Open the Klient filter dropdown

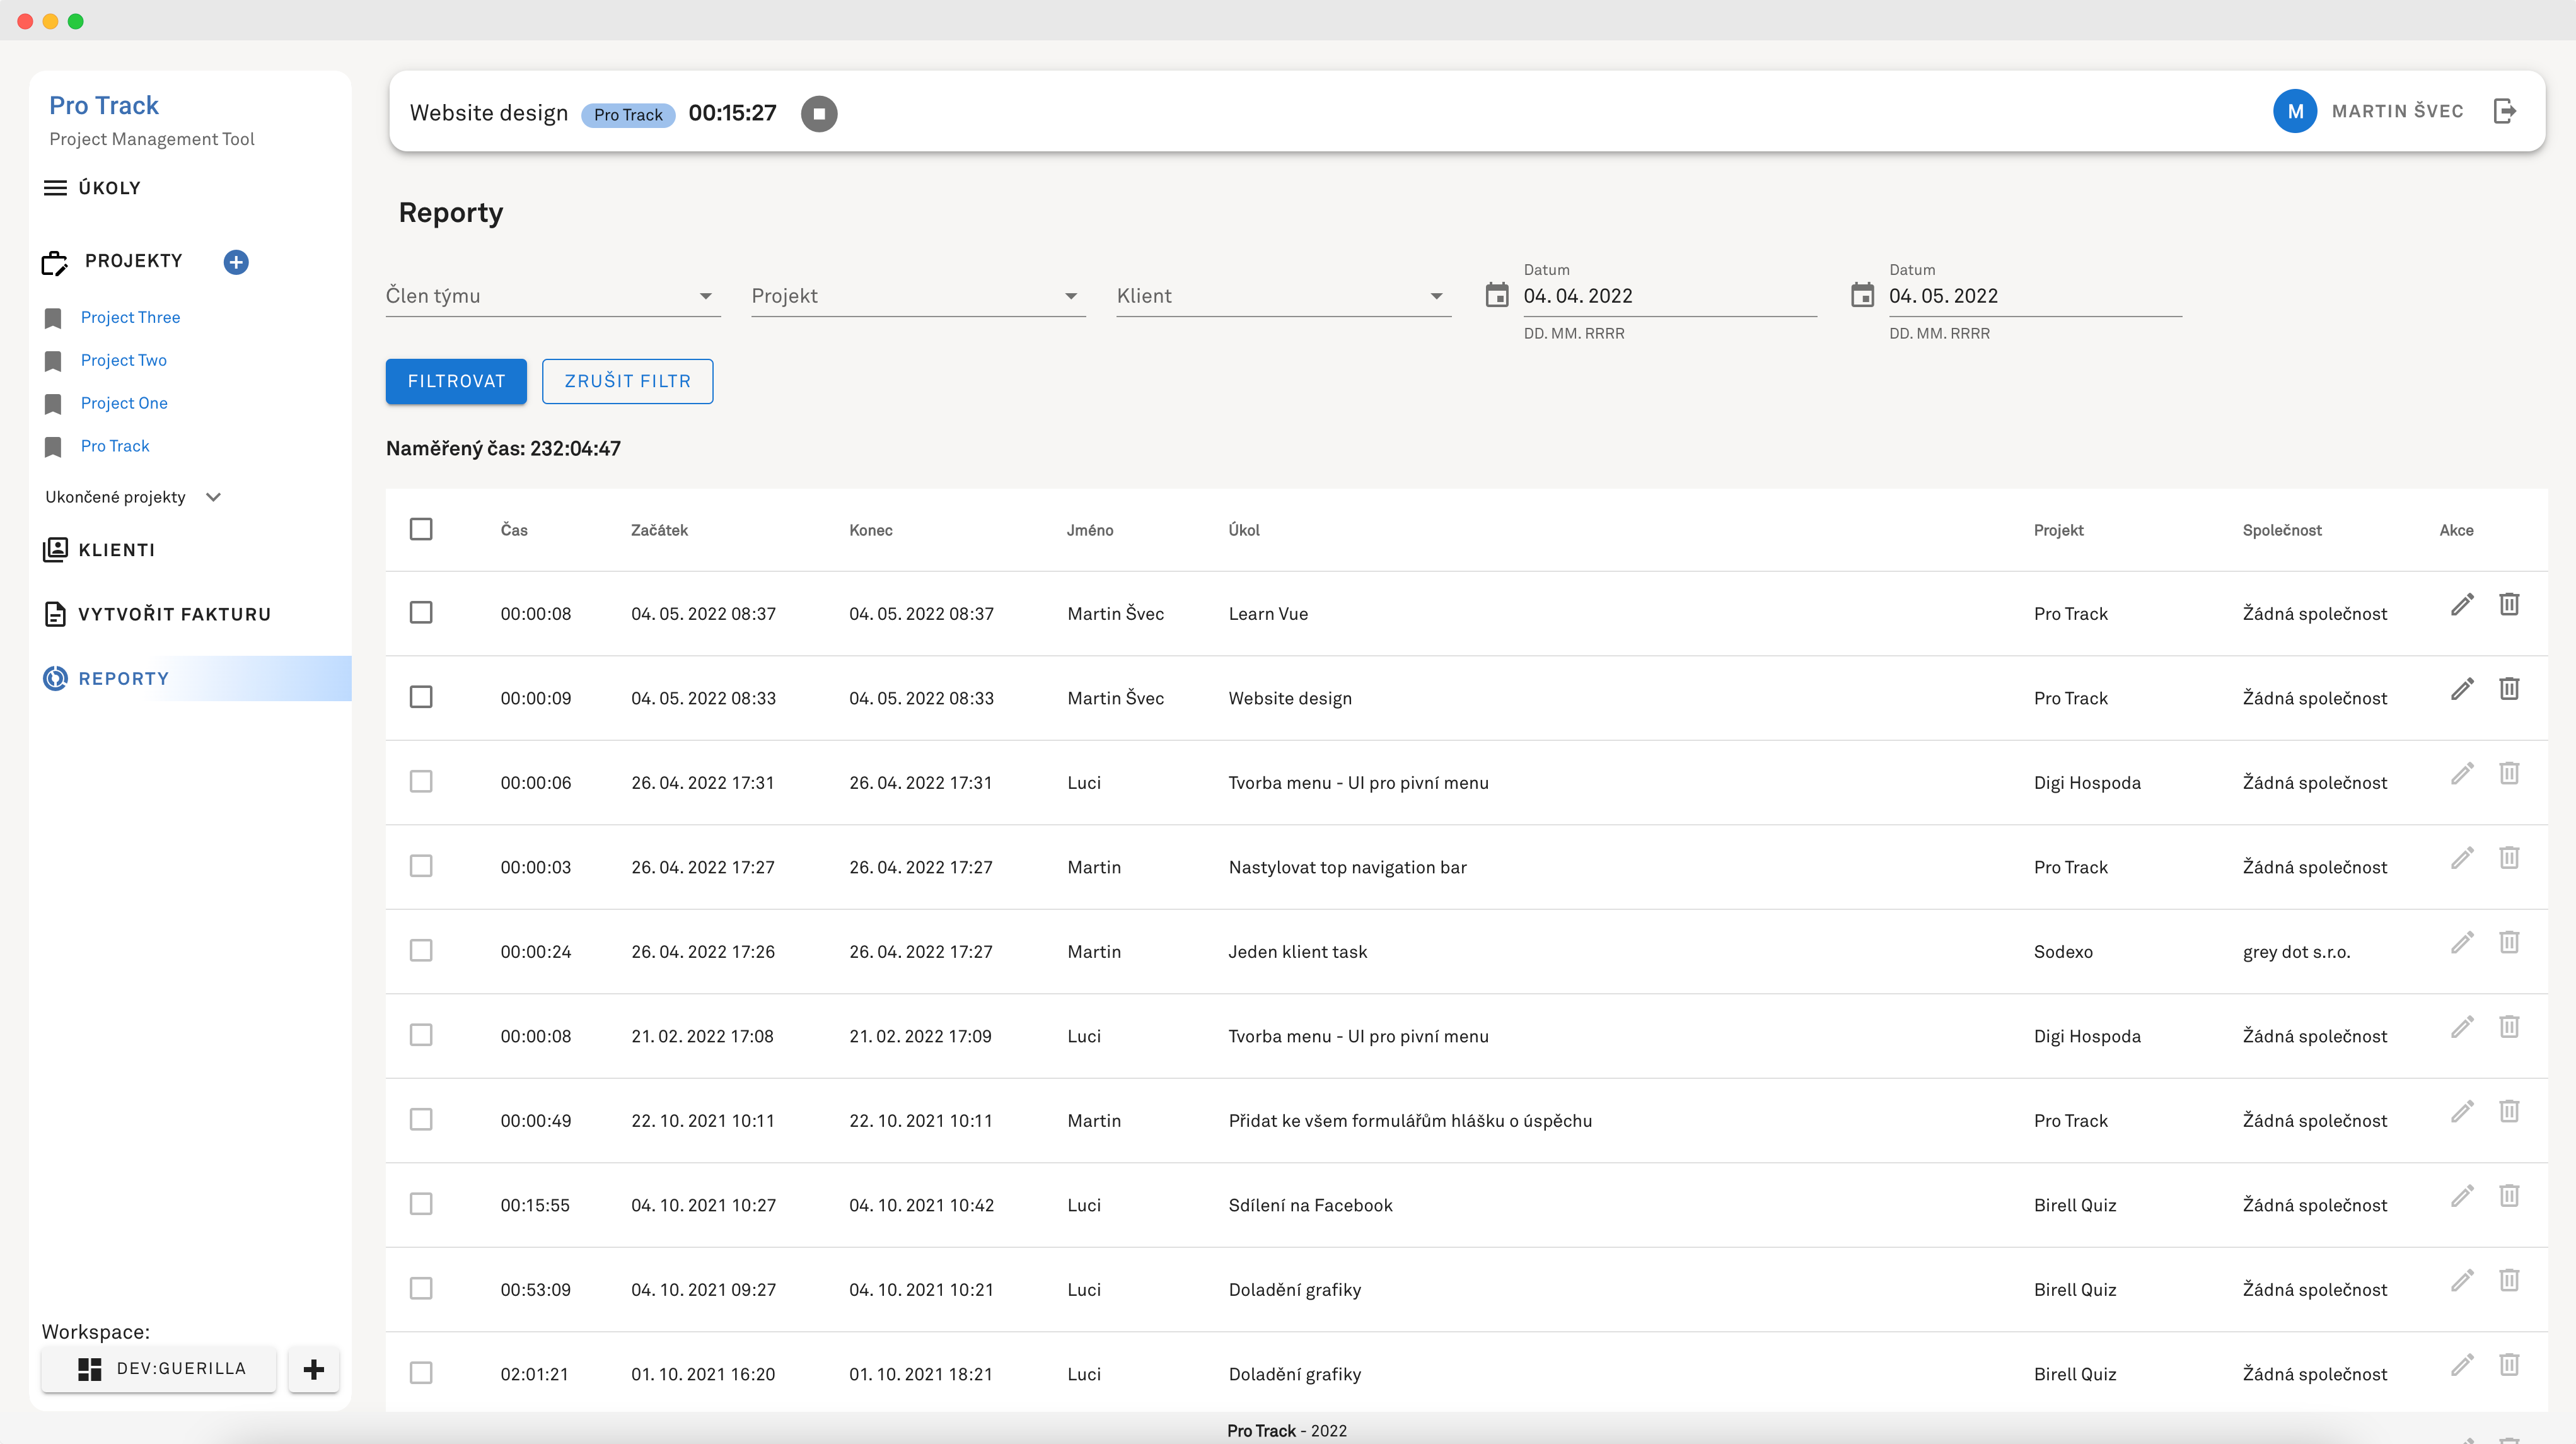(1283, 296)
